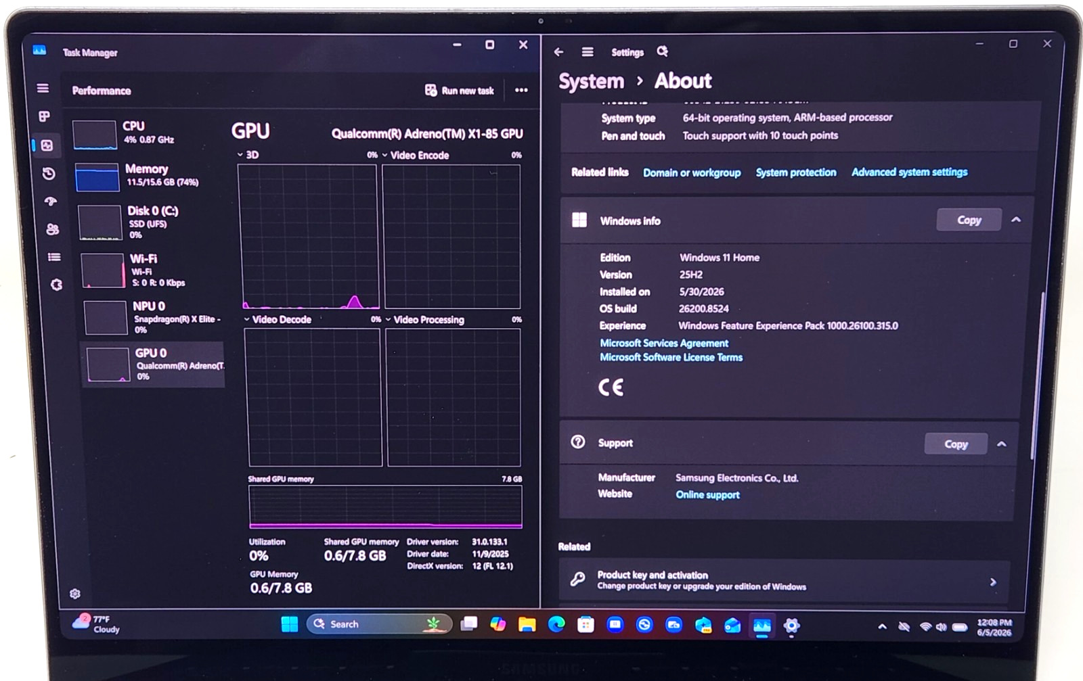Click System breadcrumb in Settings
This screenshot has height=681, width=1083.
591,81
